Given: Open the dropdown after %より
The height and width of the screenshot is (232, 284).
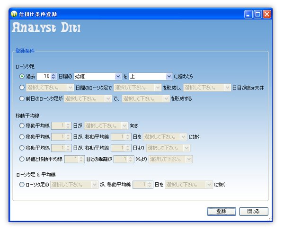Looking at the screenshot, I should [x=170, y=160].
